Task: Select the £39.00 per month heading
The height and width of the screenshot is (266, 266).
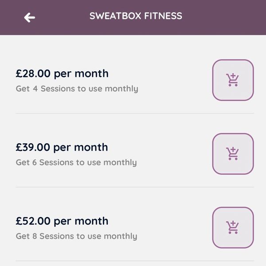Action: 62,147
